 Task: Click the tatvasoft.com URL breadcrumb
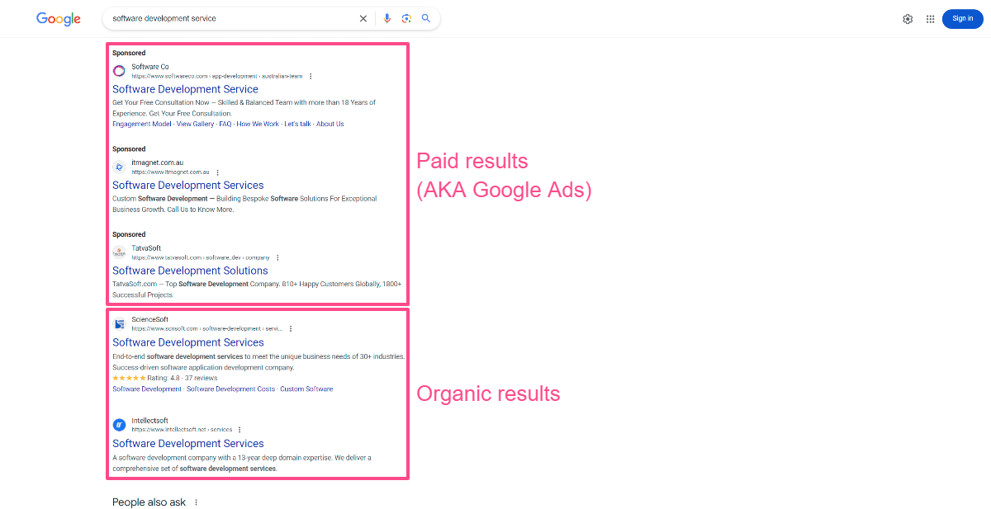201,257
